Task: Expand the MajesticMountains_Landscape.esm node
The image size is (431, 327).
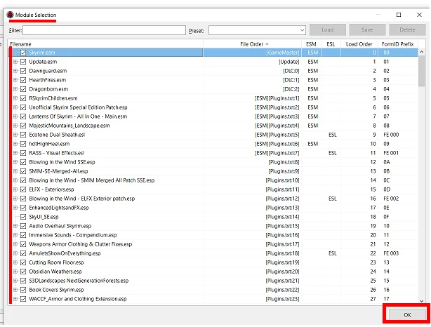Action: point(15,126)
